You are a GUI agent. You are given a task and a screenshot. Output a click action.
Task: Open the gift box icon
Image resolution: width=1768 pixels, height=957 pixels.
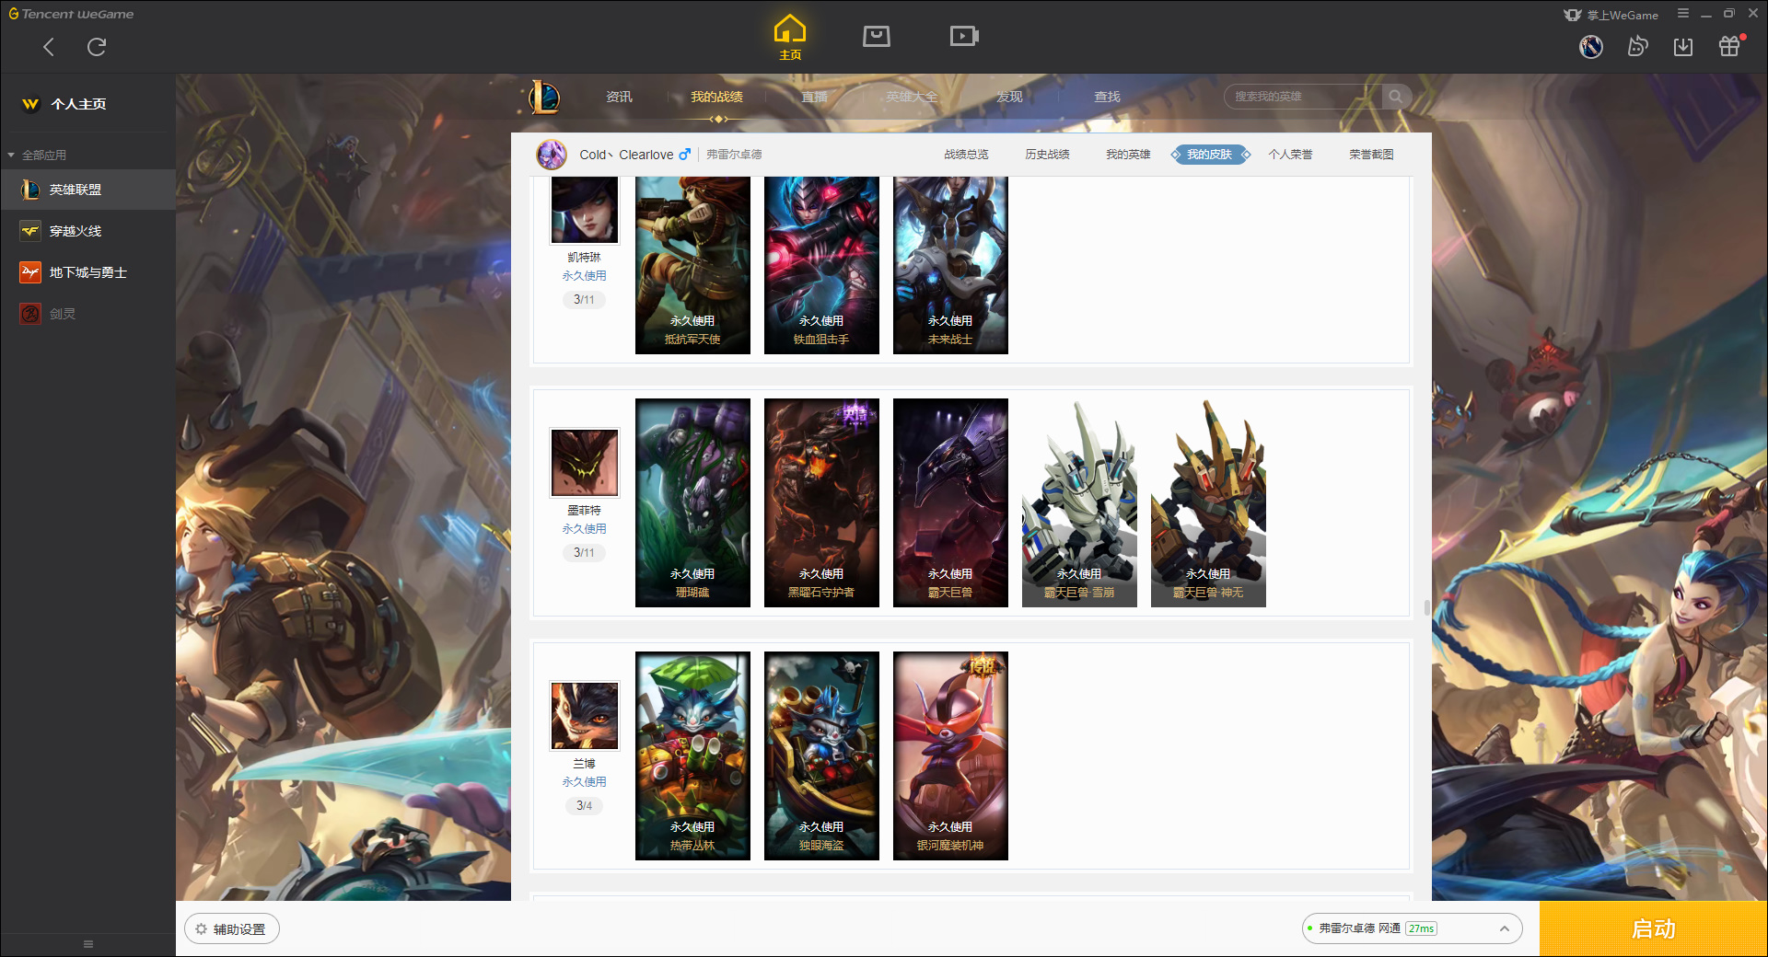point(1729,47)
